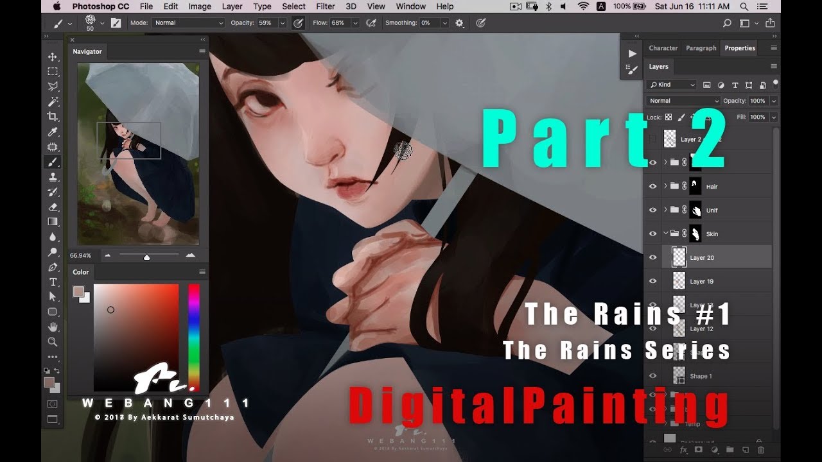822x462 pixels.
Task: Create a new group folder icon
Action: [730, 450]
